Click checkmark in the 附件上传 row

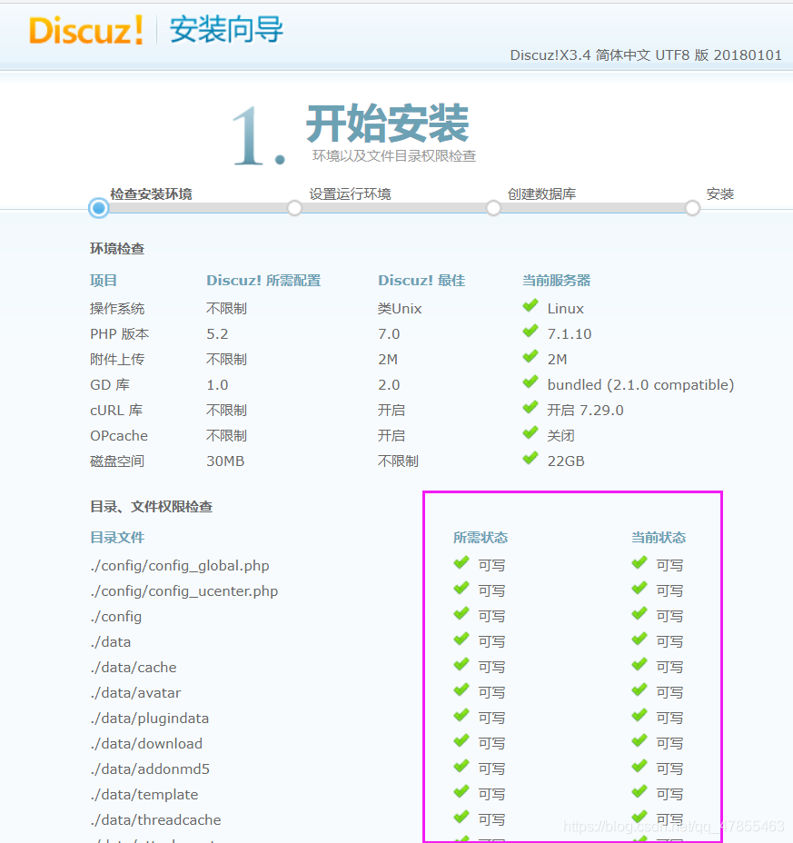point(530,356)
